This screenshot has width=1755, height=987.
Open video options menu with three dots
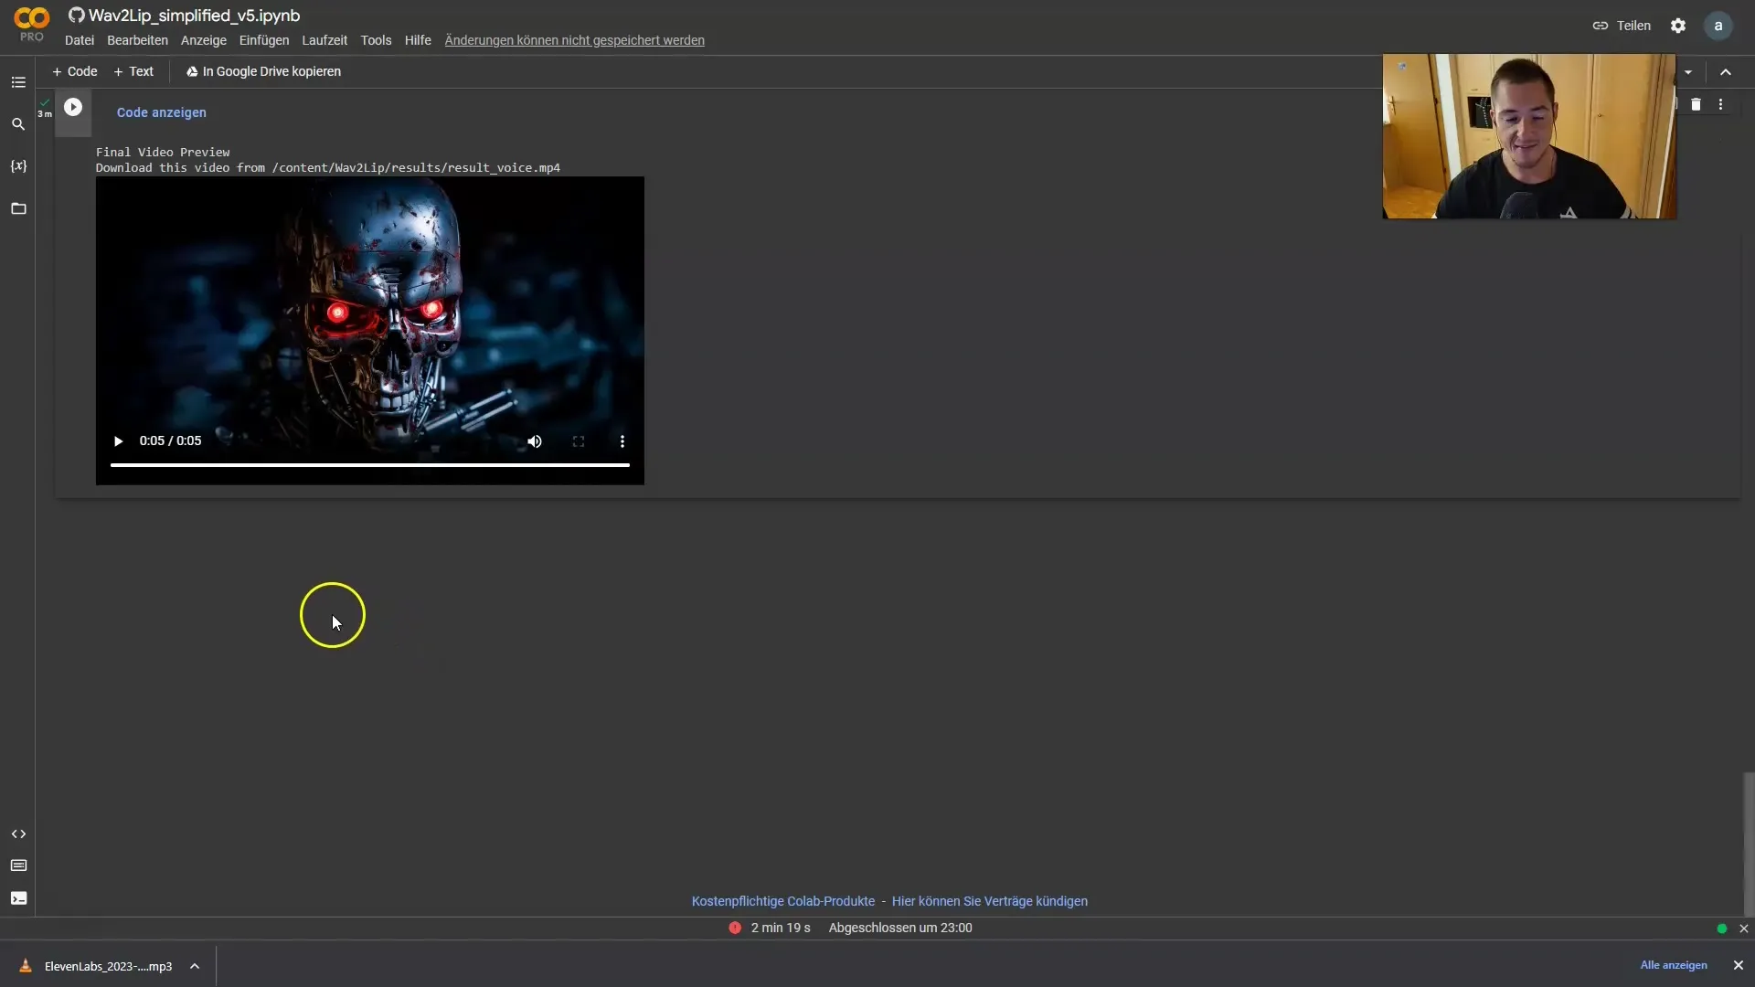click(x=622, y=441)
